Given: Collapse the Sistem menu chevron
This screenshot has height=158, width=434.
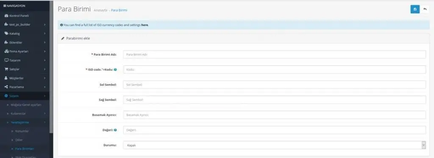Looking at the screenshot, I should [45, 95].
